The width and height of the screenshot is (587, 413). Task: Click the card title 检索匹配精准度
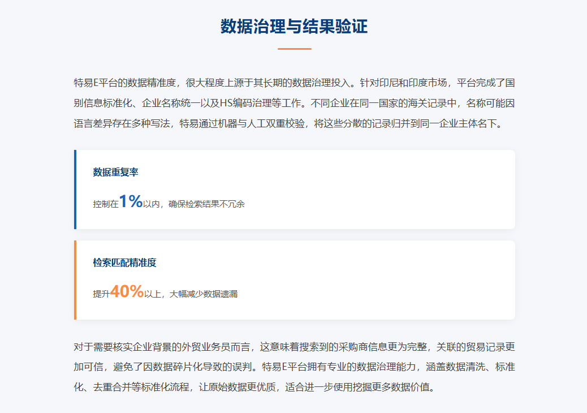coord(124,263)
